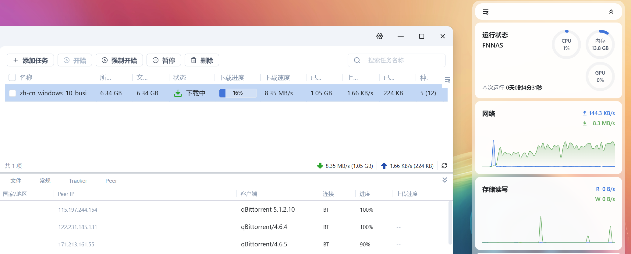
Task: Open the download manager settings gear
Action: [x=379, y=36]
